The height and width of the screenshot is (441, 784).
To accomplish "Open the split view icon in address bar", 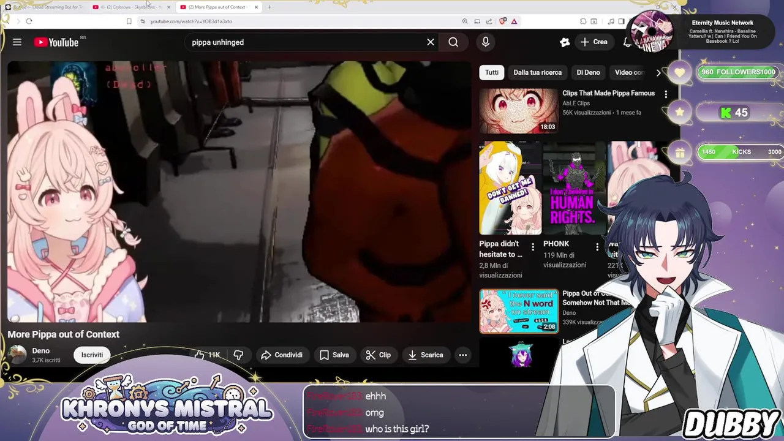I will [477, 21].
